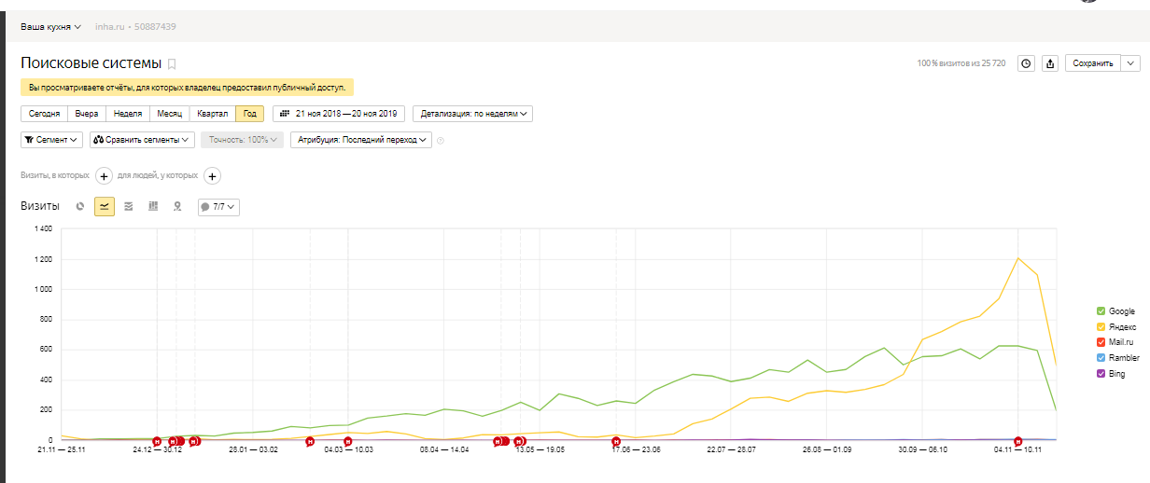Click the report history clock icon

(1027, 63)
